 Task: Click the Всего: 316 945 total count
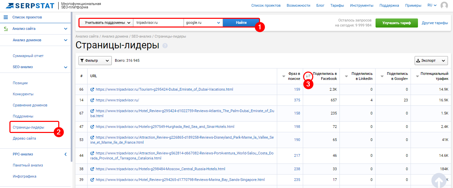[x=127, y=60]
